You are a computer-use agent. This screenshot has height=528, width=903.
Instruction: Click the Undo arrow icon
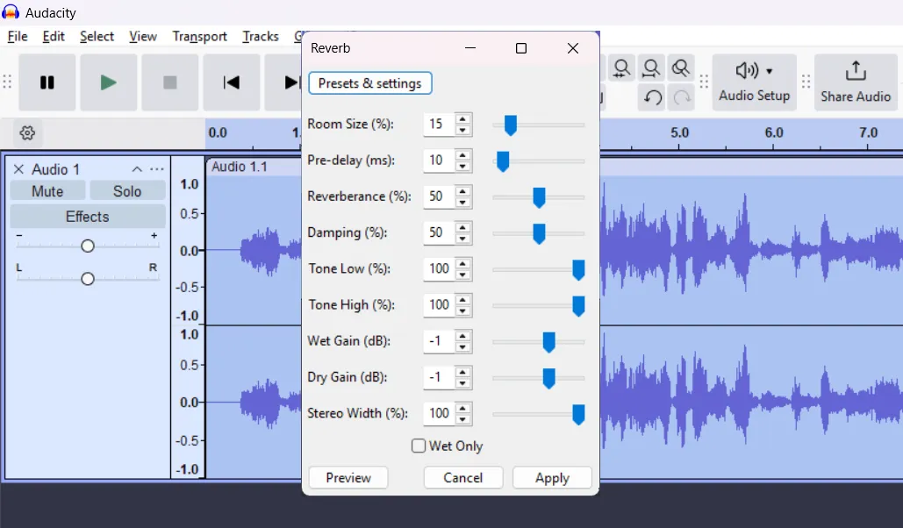coord(652,97)
